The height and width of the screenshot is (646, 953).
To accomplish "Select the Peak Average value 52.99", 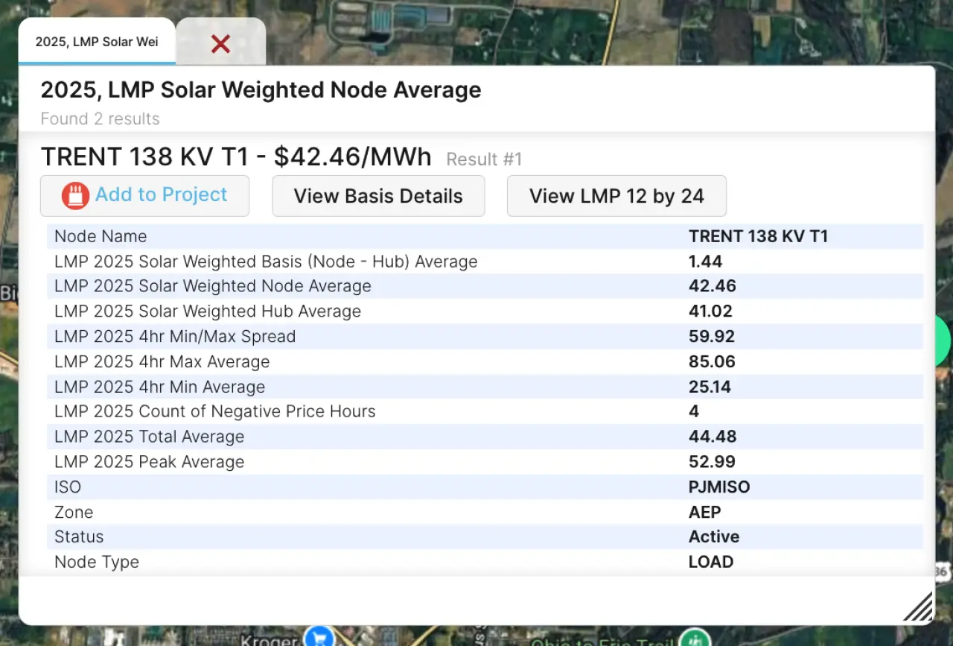I will click(712, 462).
